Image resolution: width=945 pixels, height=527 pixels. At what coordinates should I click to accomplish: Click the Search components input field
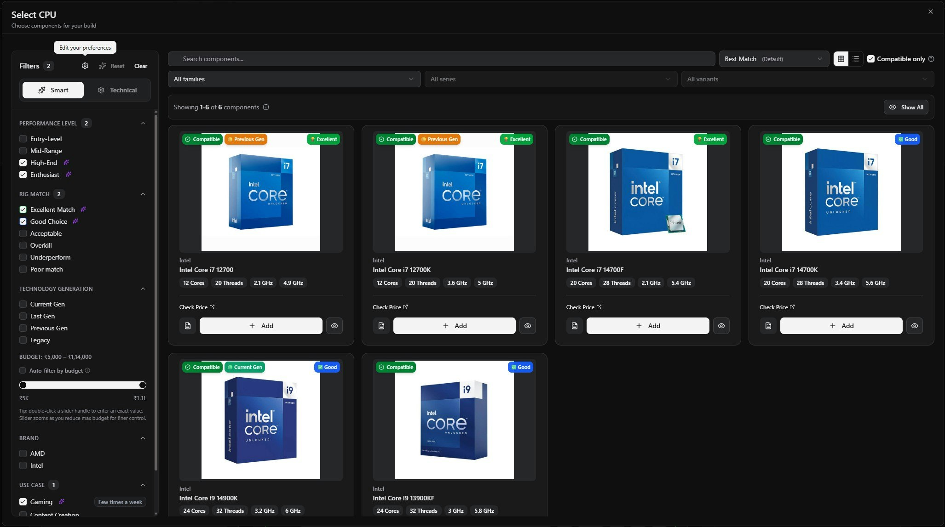[441, 59]
